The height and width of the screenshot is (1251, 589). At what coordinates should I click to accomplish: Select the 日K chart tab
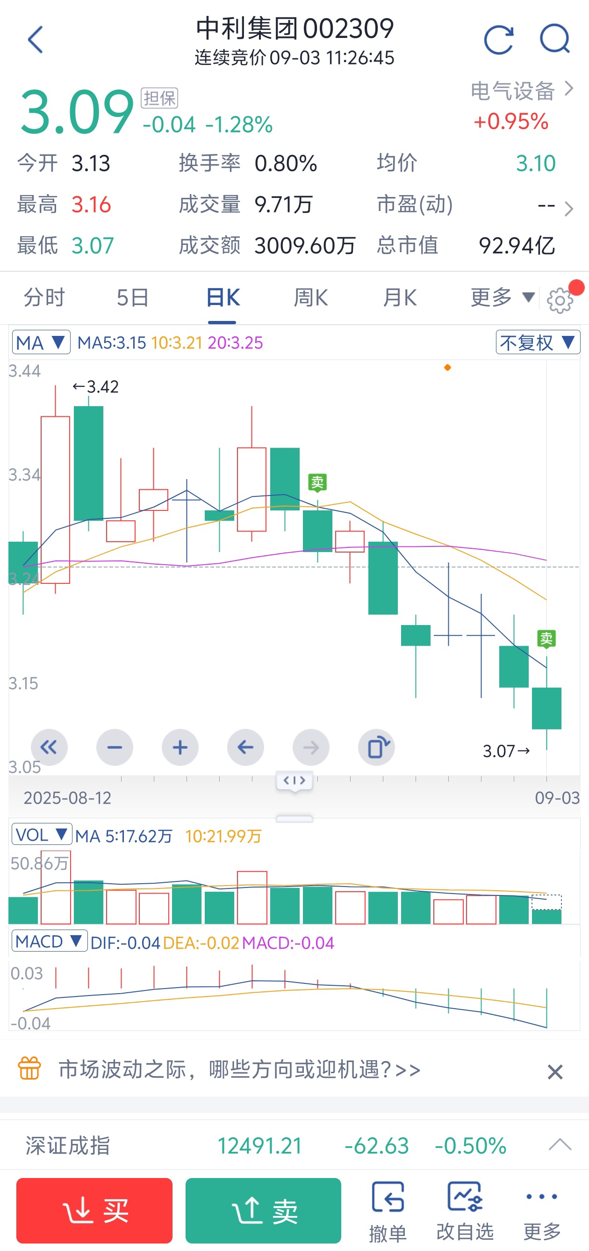coord(223,297)
